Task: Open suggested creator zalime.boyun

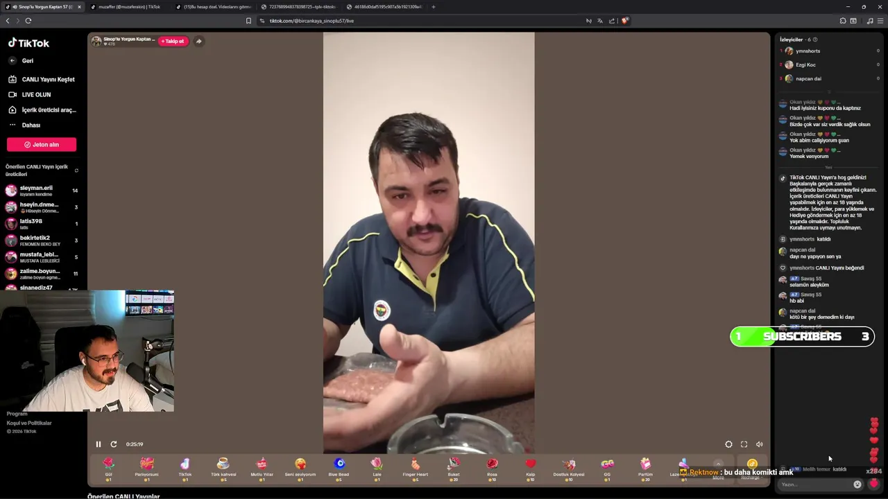Action: pos(42,274)
